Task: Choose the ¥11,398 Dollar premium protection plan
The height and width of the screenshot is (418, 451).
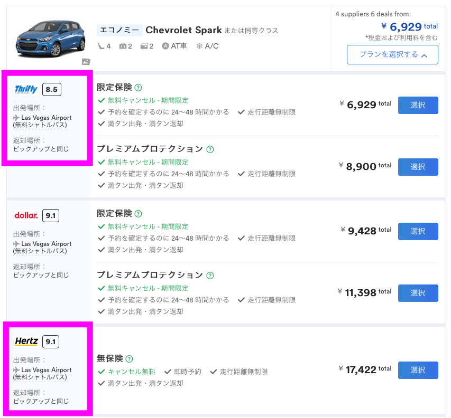Action: [418, 293]
